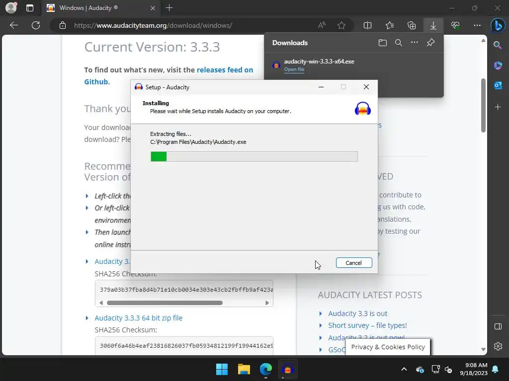Open Browser essentials heart icon
Viewport: 509px width, 381px height.
click(455, 25)
